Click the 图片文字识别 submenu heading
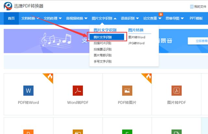The width and height of the screenshot is (208, 134). pos(105,30)
